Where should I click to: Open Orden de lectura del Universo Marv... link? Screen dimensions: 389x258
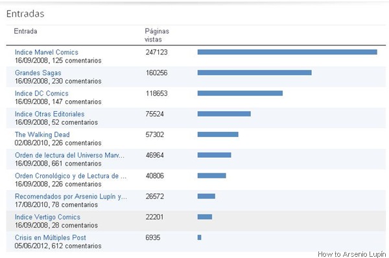tap(69, 155)
